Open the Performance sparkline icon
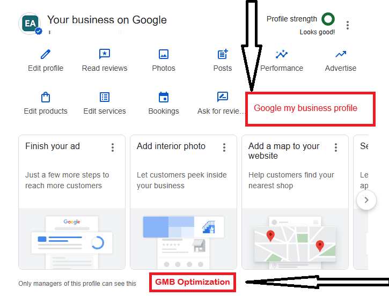This screenshot has width=389, height=296. point(282,54)
